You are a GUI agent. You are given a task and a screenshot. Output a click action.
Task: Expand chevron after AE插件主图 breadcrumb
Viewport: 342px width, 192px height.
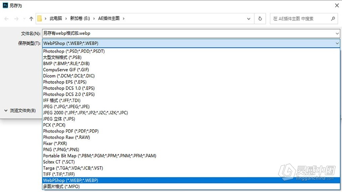123,19
